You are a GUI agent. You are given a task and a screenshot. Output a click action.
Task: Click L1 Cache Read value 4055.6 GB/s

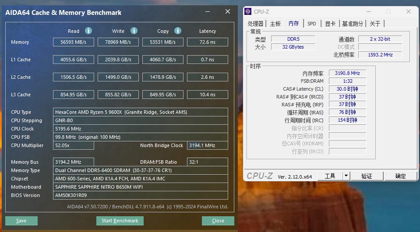(74, 60)
